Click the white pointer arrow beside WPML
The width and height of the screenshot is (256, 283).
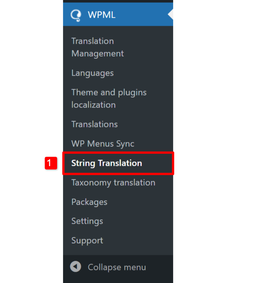click(x=171, y=14)
